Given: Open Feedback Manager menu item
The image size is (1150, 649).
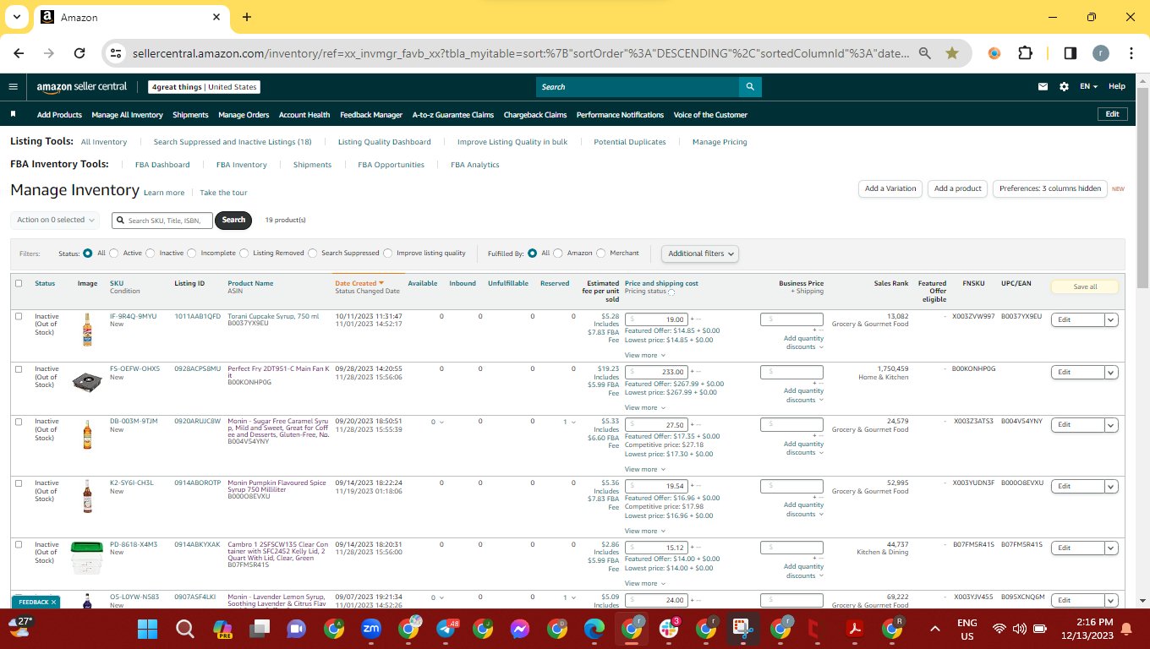Looking at the screenshot, I should pos(371,115).
